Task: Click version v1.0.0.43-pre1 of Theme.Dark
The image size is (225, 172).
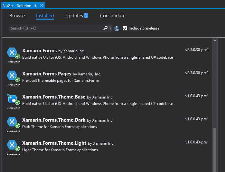Action: coord(197,119)
